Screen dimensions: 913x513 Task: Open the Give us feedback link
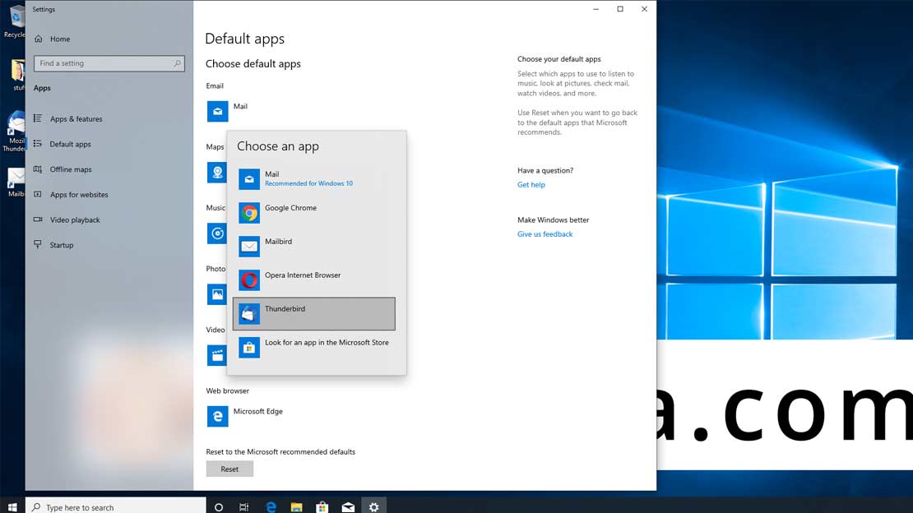click(545, 234)
